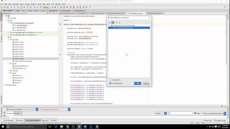Screen dimensions: 230x129
Task: Click the Windows Start button
Action: [3, 126]
